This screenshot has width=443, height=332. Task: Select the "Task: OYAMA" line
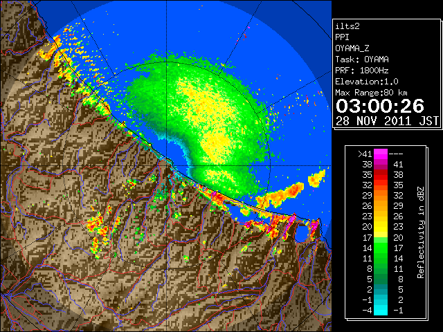tap(362, 59)
